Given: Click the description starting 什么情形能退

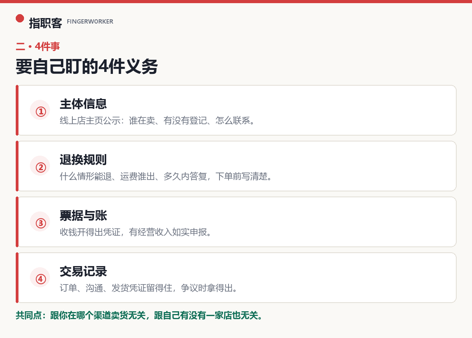Looking at the screenshot, I should pyautogui.click(x=167, y=176).
